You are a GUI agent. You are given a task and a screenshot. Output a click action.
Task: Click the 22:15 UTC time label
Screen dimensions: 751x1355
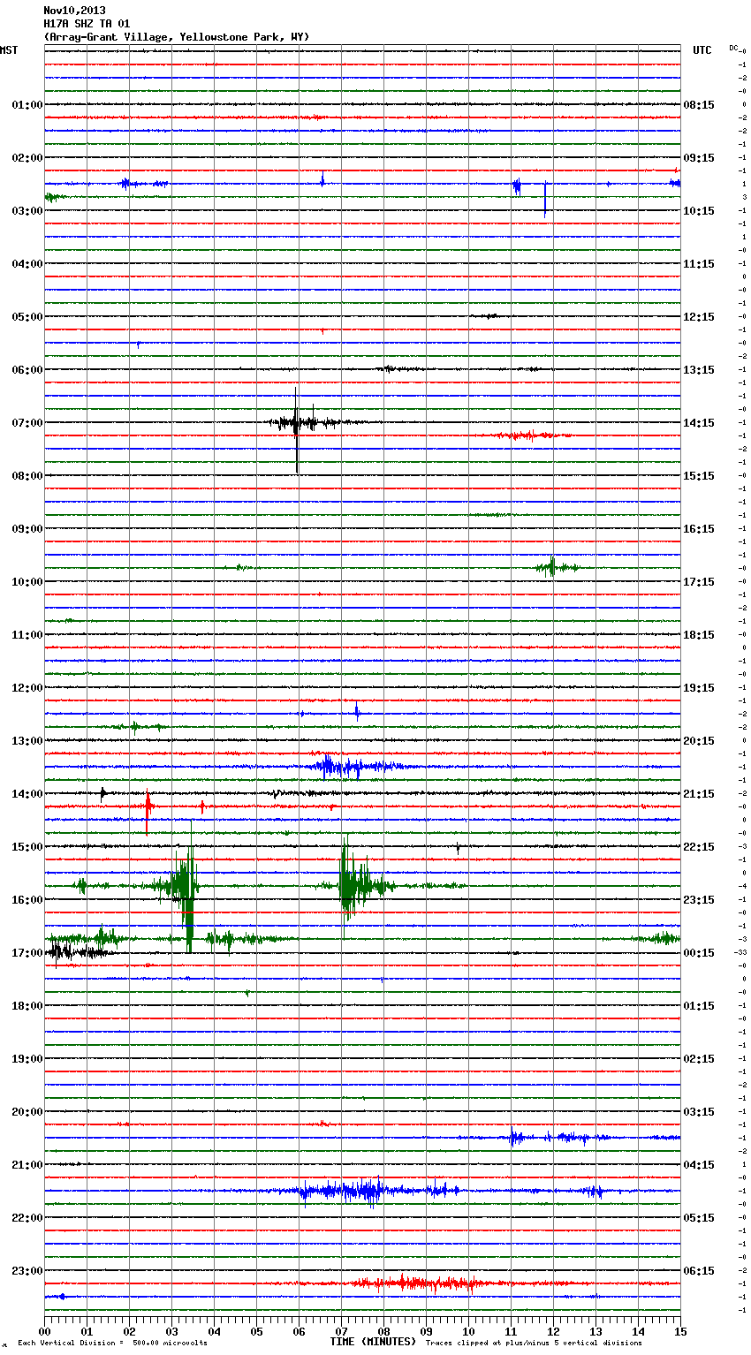pos(699,847)
